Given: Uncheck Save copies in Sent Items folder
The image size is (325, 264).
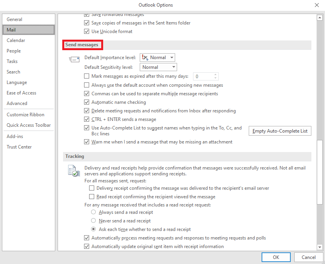Looking at the screenshot, I should click(87, 23).
